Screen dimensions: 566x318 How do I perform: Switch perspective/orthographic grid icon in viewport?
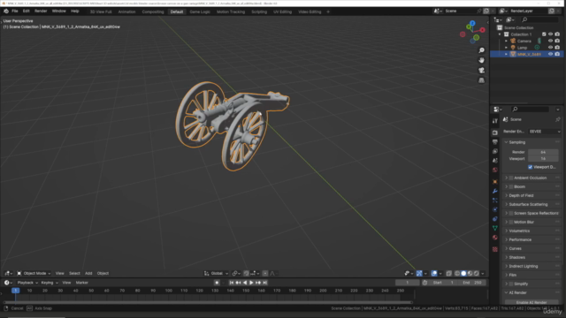[481, 80]
